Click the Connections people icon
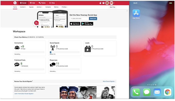The image size is (175, 101). 17,48
